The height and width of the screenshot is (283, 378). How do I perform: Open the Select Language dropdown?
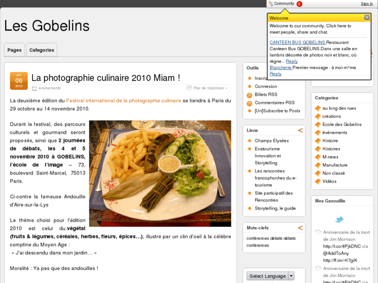270,276
